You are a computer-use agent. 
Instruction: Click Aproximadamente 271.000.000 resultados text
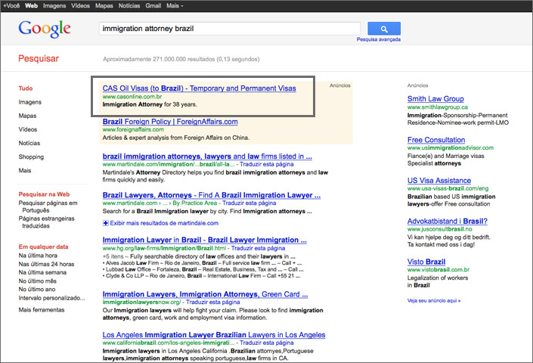coord(181,59)
